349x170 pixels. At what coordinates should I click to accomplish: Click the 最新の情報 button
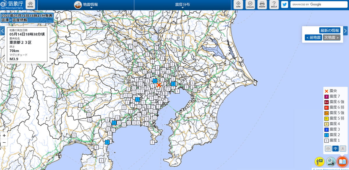(x=330, y=31)
